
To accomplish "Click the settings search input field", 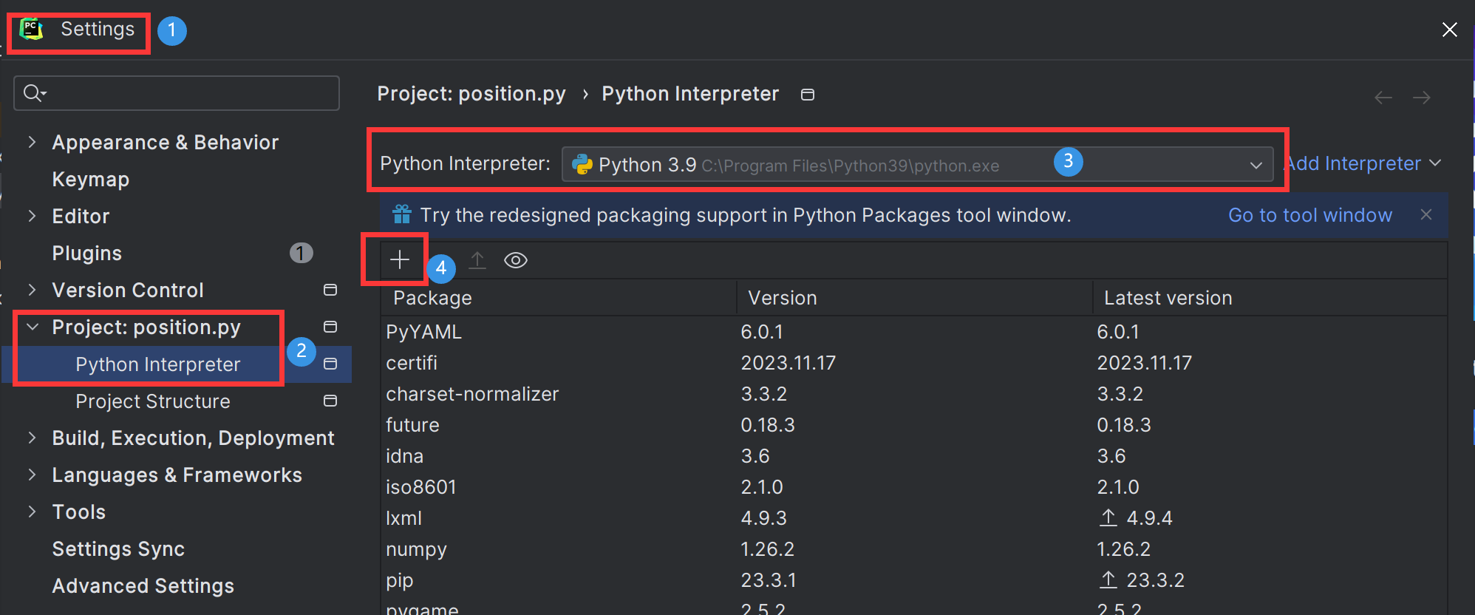I will pyautogui.click(x=177, y=93).
